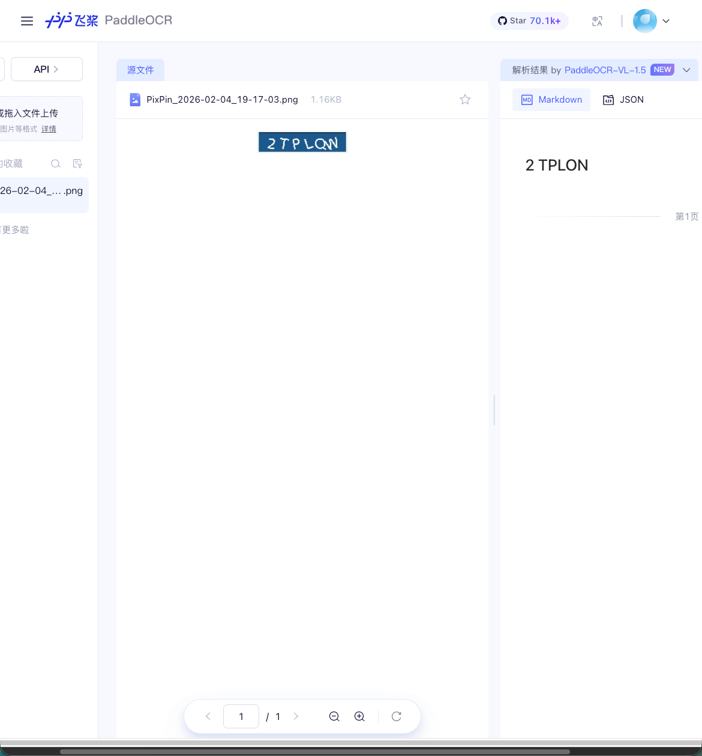Open the user avatar menu

[x=645, y=21]
